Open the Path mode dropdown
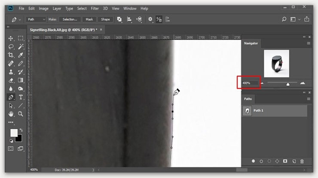The height and width of the screenshot is (178, 318). tap(36, 19)
